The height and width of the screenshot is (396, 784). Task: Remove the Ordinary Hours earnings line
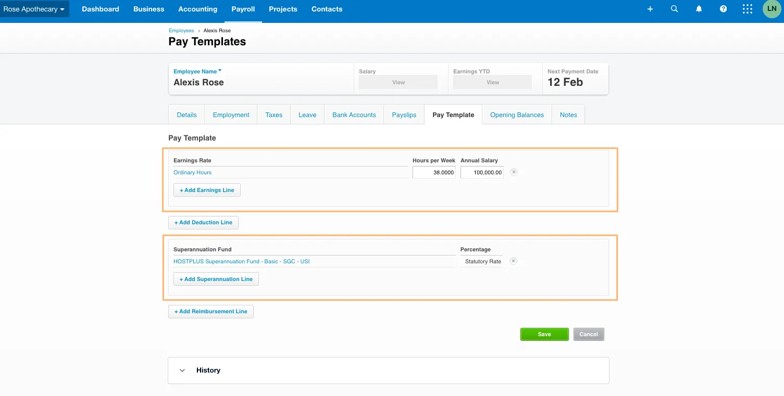pyautogui.click(x=514, y=172)
